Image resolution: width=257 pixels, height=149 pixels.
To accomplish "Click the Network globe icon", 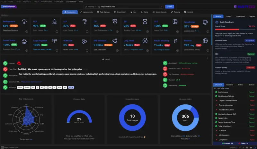I will (205, 41).
